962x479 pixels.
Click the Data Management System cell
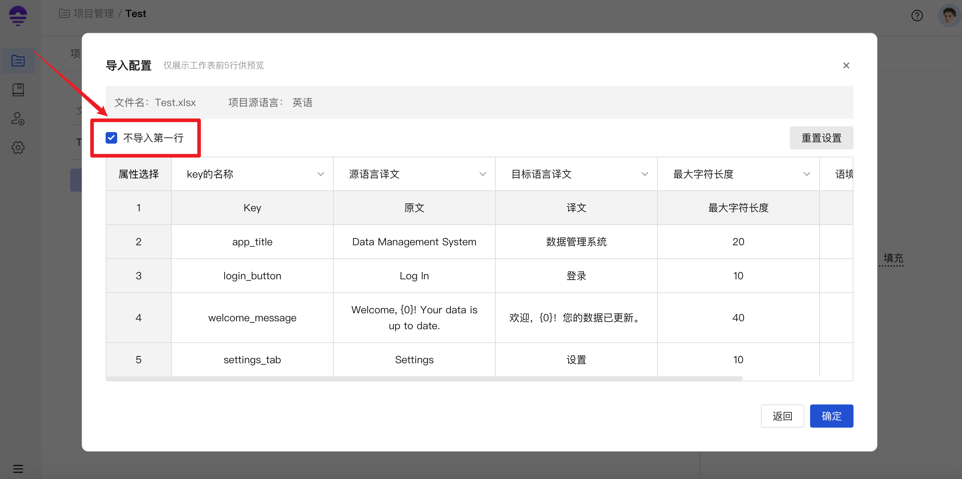click(414, 242)
